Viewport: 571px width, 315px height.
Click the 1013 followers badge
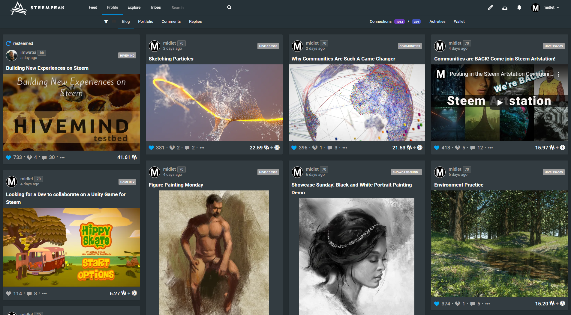[x=399, y=22]
